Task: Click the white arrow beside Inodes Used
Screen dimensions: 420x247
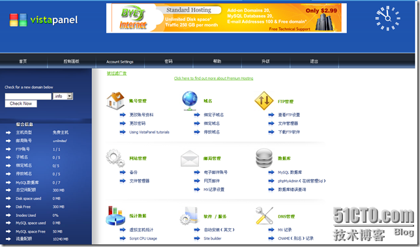Action: pyautogui.click(x=8, y=215)
